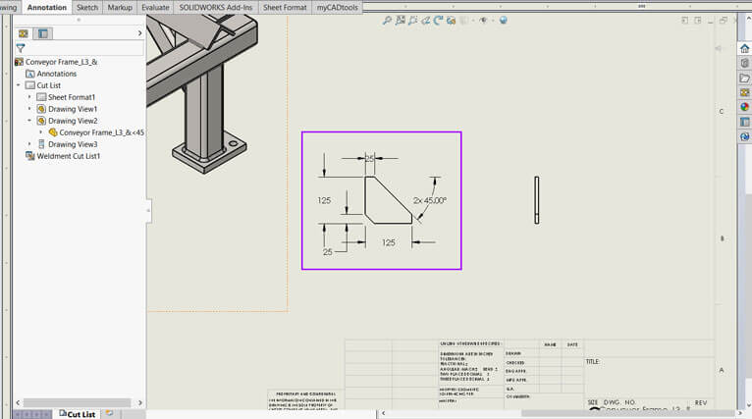Image resolution: width=752 pixels, height=419 pixels.
Task: Collapse the Cut List sheet node
Action: click(x=19, y=85)
